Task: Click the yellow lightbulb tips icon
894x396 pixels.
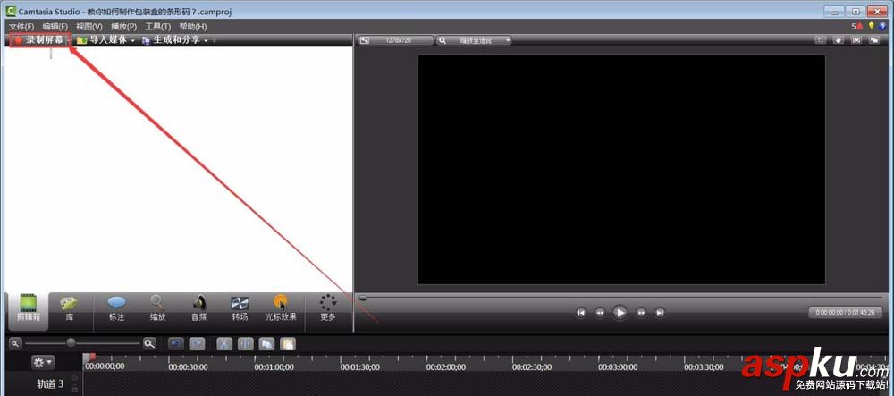Action: [x=871, y=26]
